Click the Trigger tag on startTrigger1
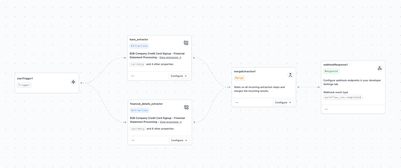Image resolution: width=401 pixels, height=168 pixels. pyautogui.click(x=24, y=85)
